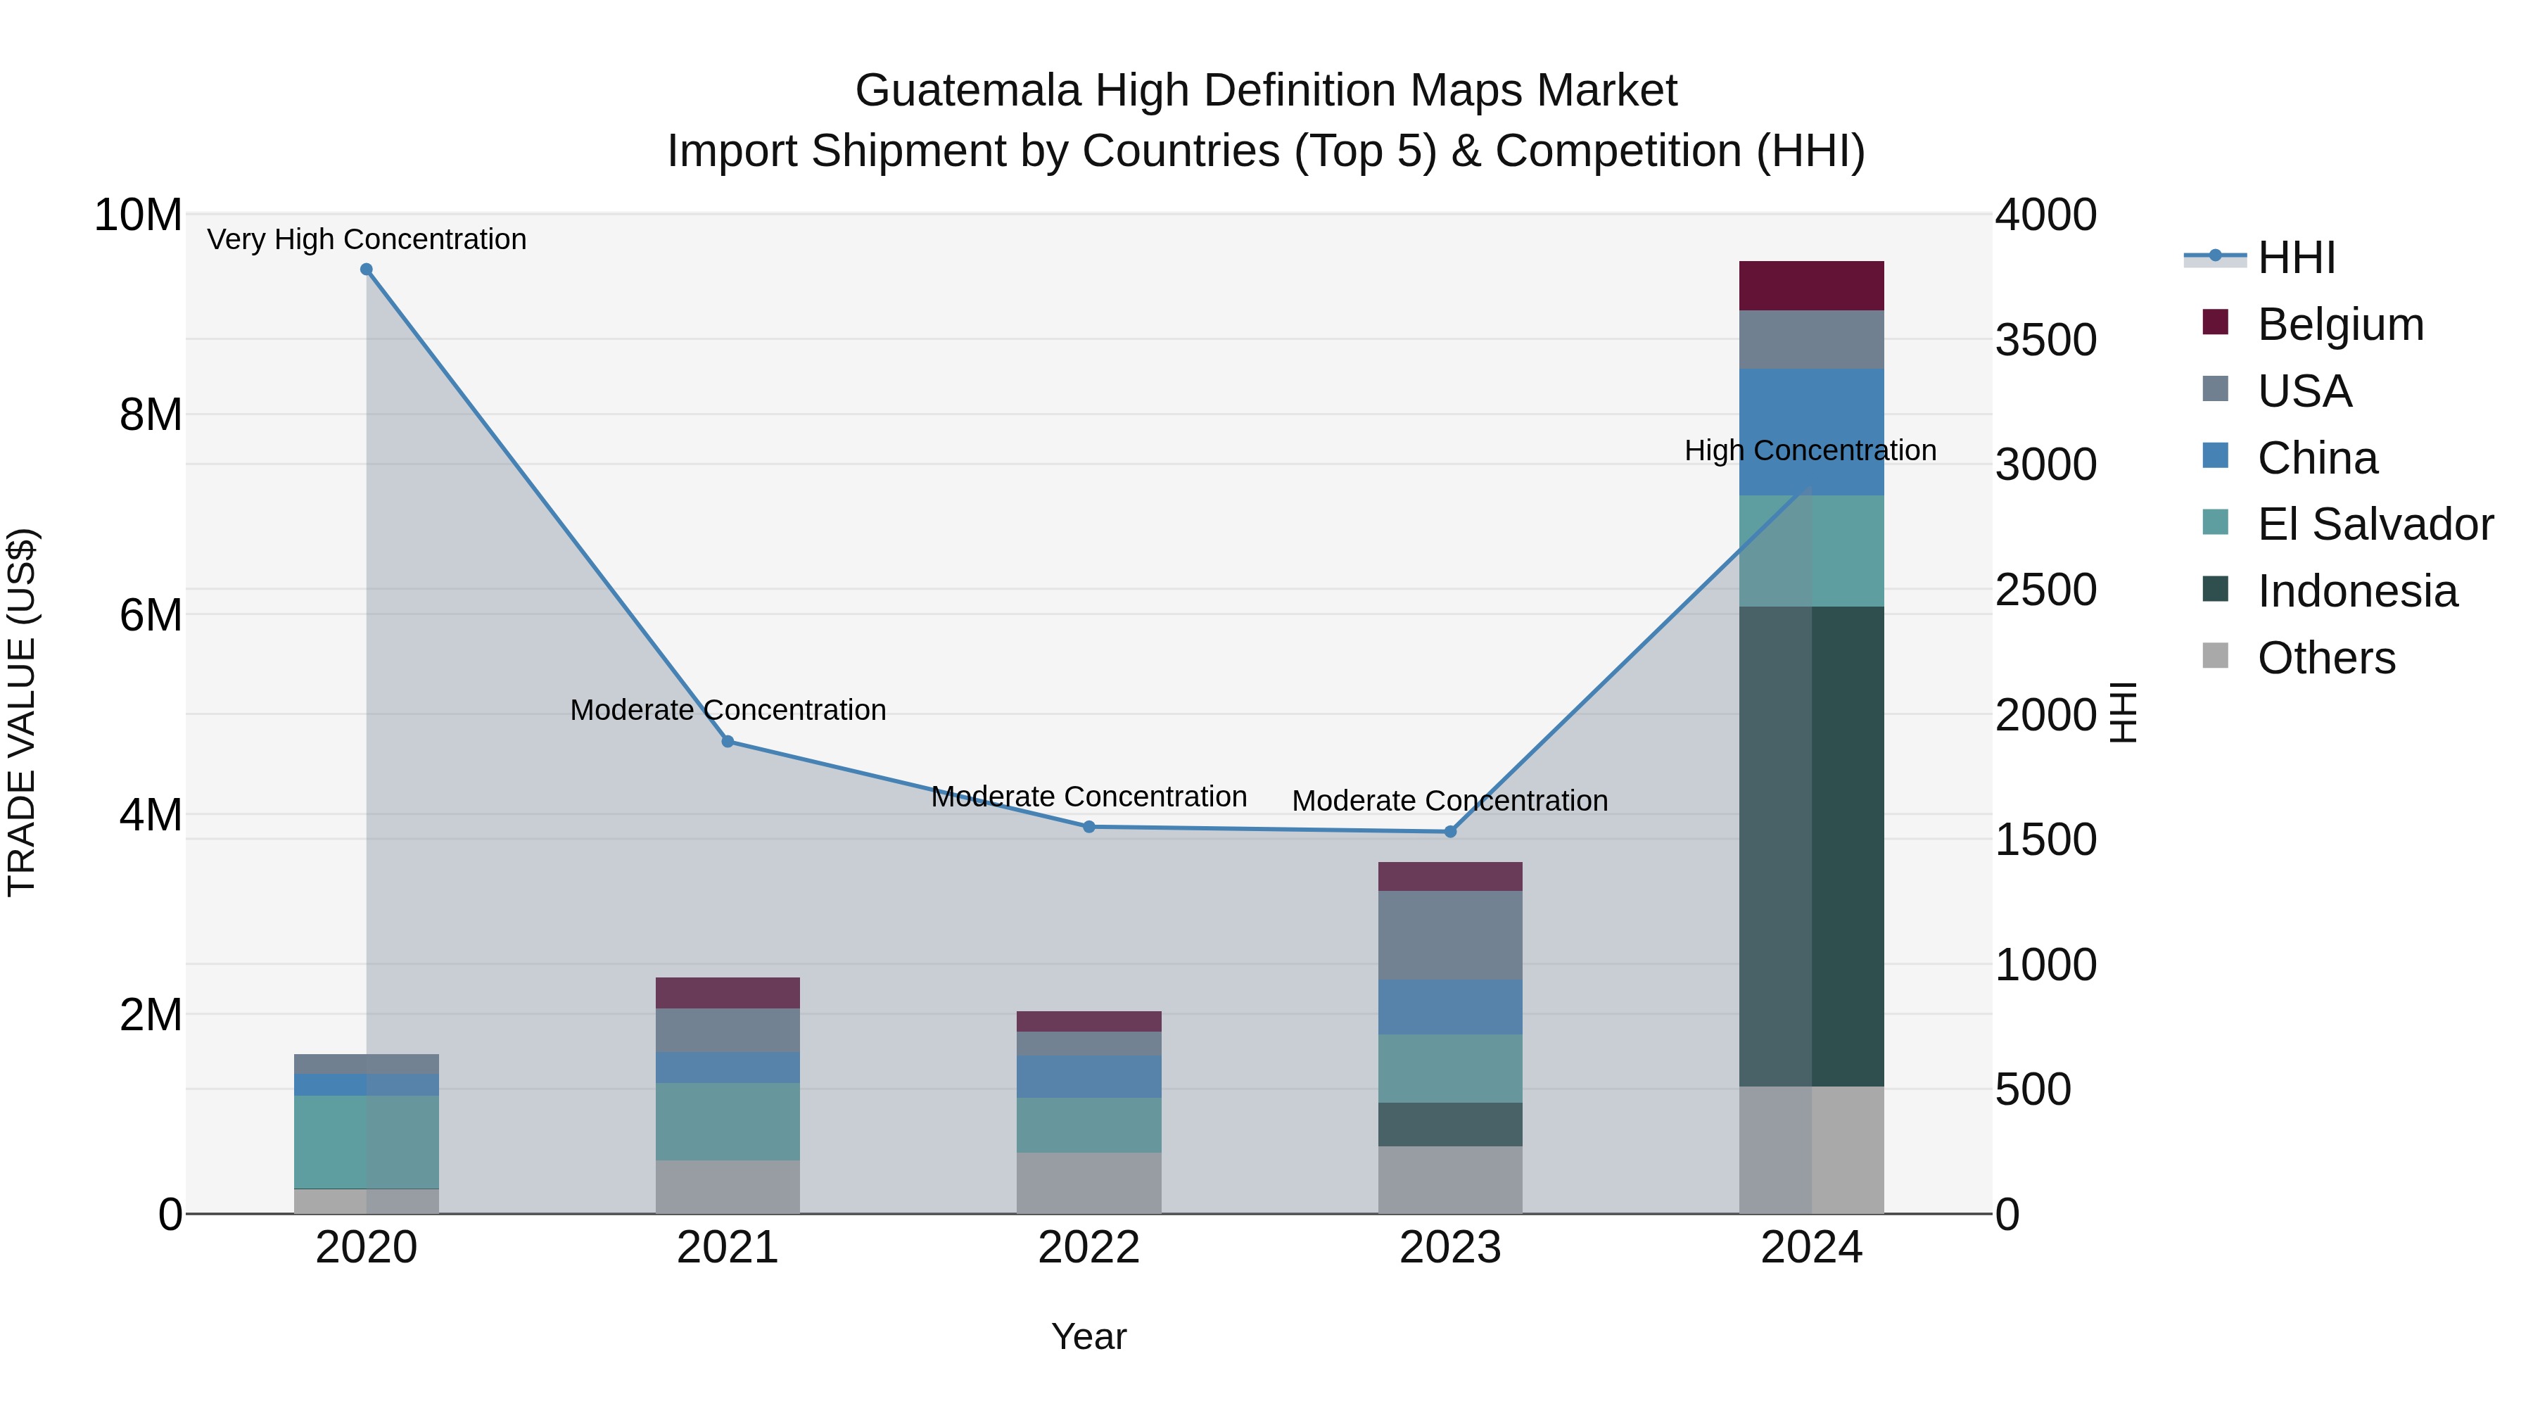The width and height of the screenshot is (2533, 1425).
Task: Click the El Salvador legend swatch
Action: point(2216,522)
